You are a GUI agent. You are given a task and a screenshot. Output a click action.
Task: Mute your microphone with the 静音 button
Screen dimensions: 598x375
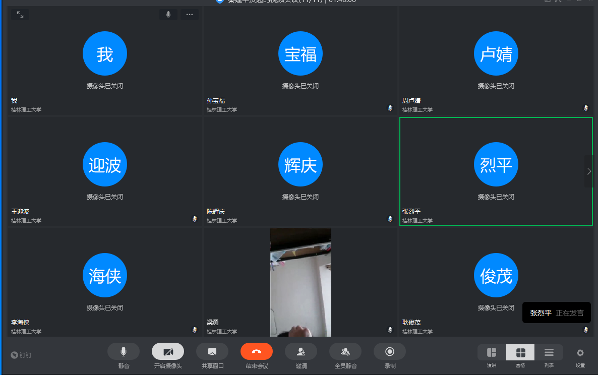pos(124,351)
